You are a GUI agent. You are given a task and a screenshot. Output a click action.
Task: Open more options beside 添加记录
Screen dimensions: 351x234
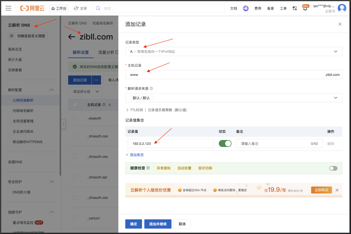pos(96,80)
